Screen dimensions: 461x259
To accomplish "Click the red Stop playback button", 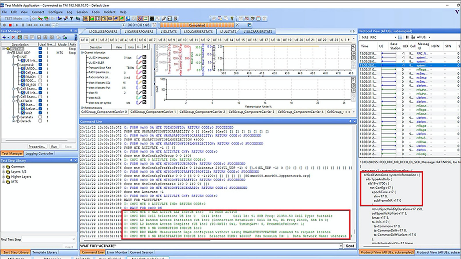I will (10, 25).
